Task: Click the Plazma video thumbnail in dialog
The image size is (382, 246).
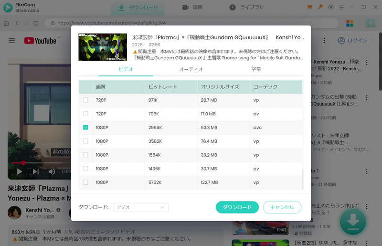Action: point(103,47)
